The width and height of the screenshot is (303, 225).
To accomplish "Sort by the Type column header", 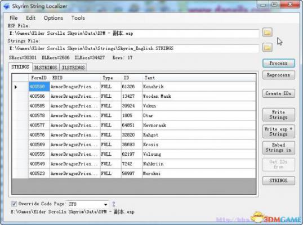I will click(110, 78).
